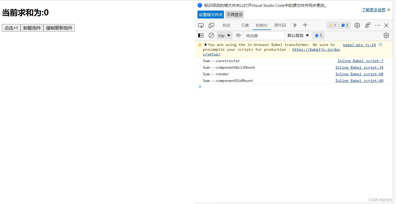Select the Sum---componentWillMount log text
This screenshot has width=396, height=204.
[229, 67]
